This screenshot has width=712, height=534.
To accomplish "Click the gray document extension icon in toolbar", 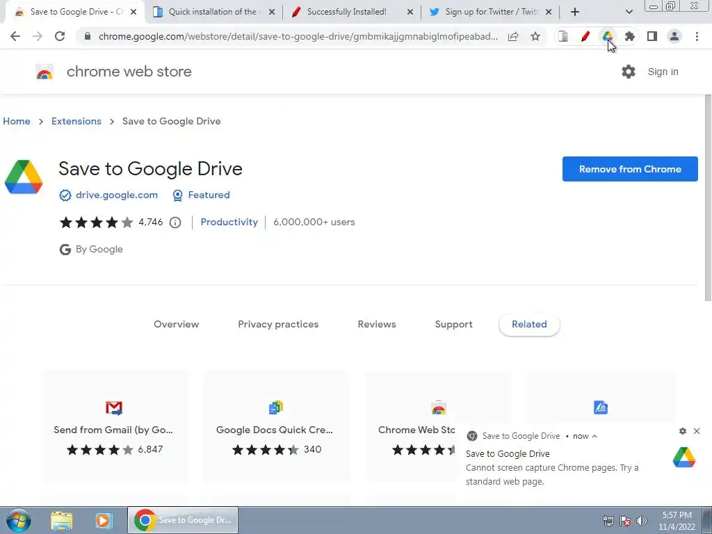I will pyautogui.click(x=563, y=36).
